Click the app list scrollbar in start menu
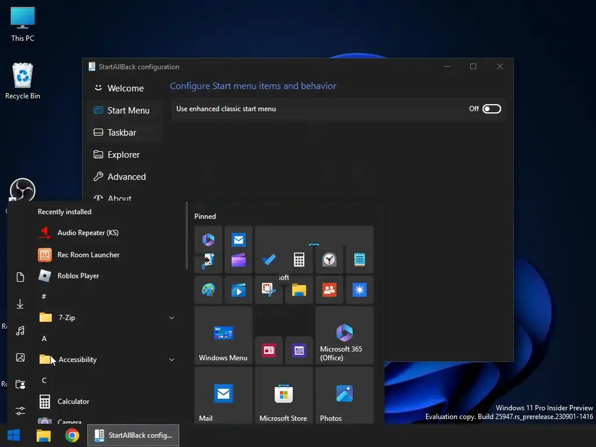Image resolution: width=596 pixels, height=447 pixels. [x=187, y=236]
